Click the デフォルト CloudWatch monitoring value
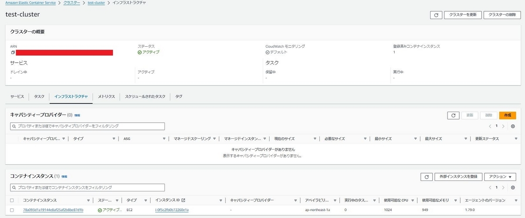The width and height of the screenshot is (525, 218). pyautogui.click(x=278, y=52)
